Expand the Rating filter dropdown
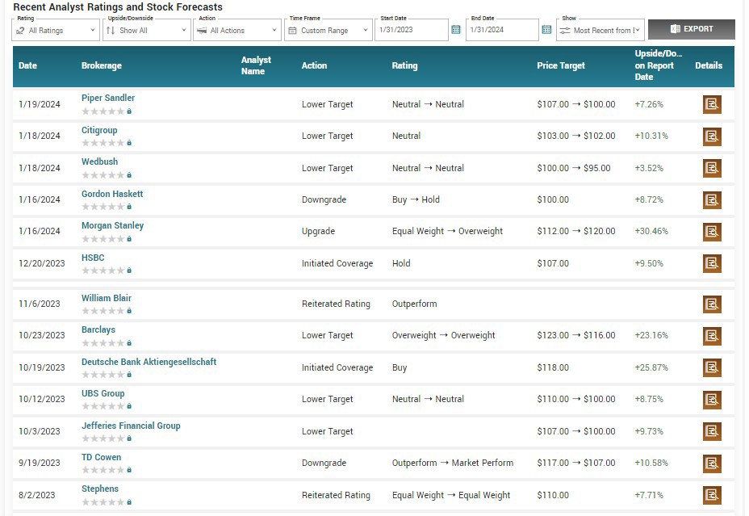Screen dimensions: 749x516 pos(56,30)
